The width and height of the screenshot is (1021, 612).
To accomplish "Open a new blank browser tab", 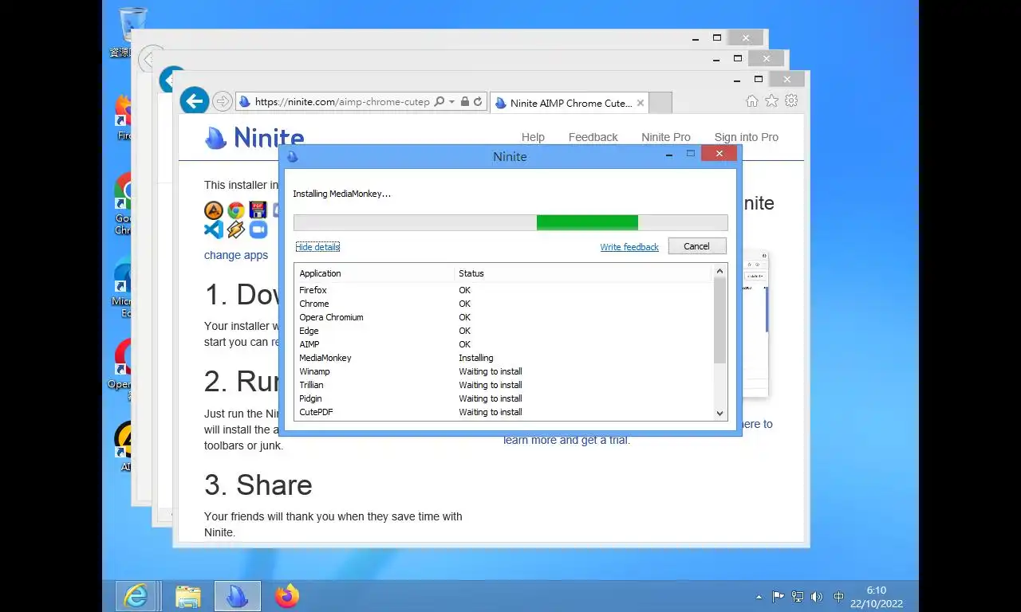I will click(x=660, y=103).
